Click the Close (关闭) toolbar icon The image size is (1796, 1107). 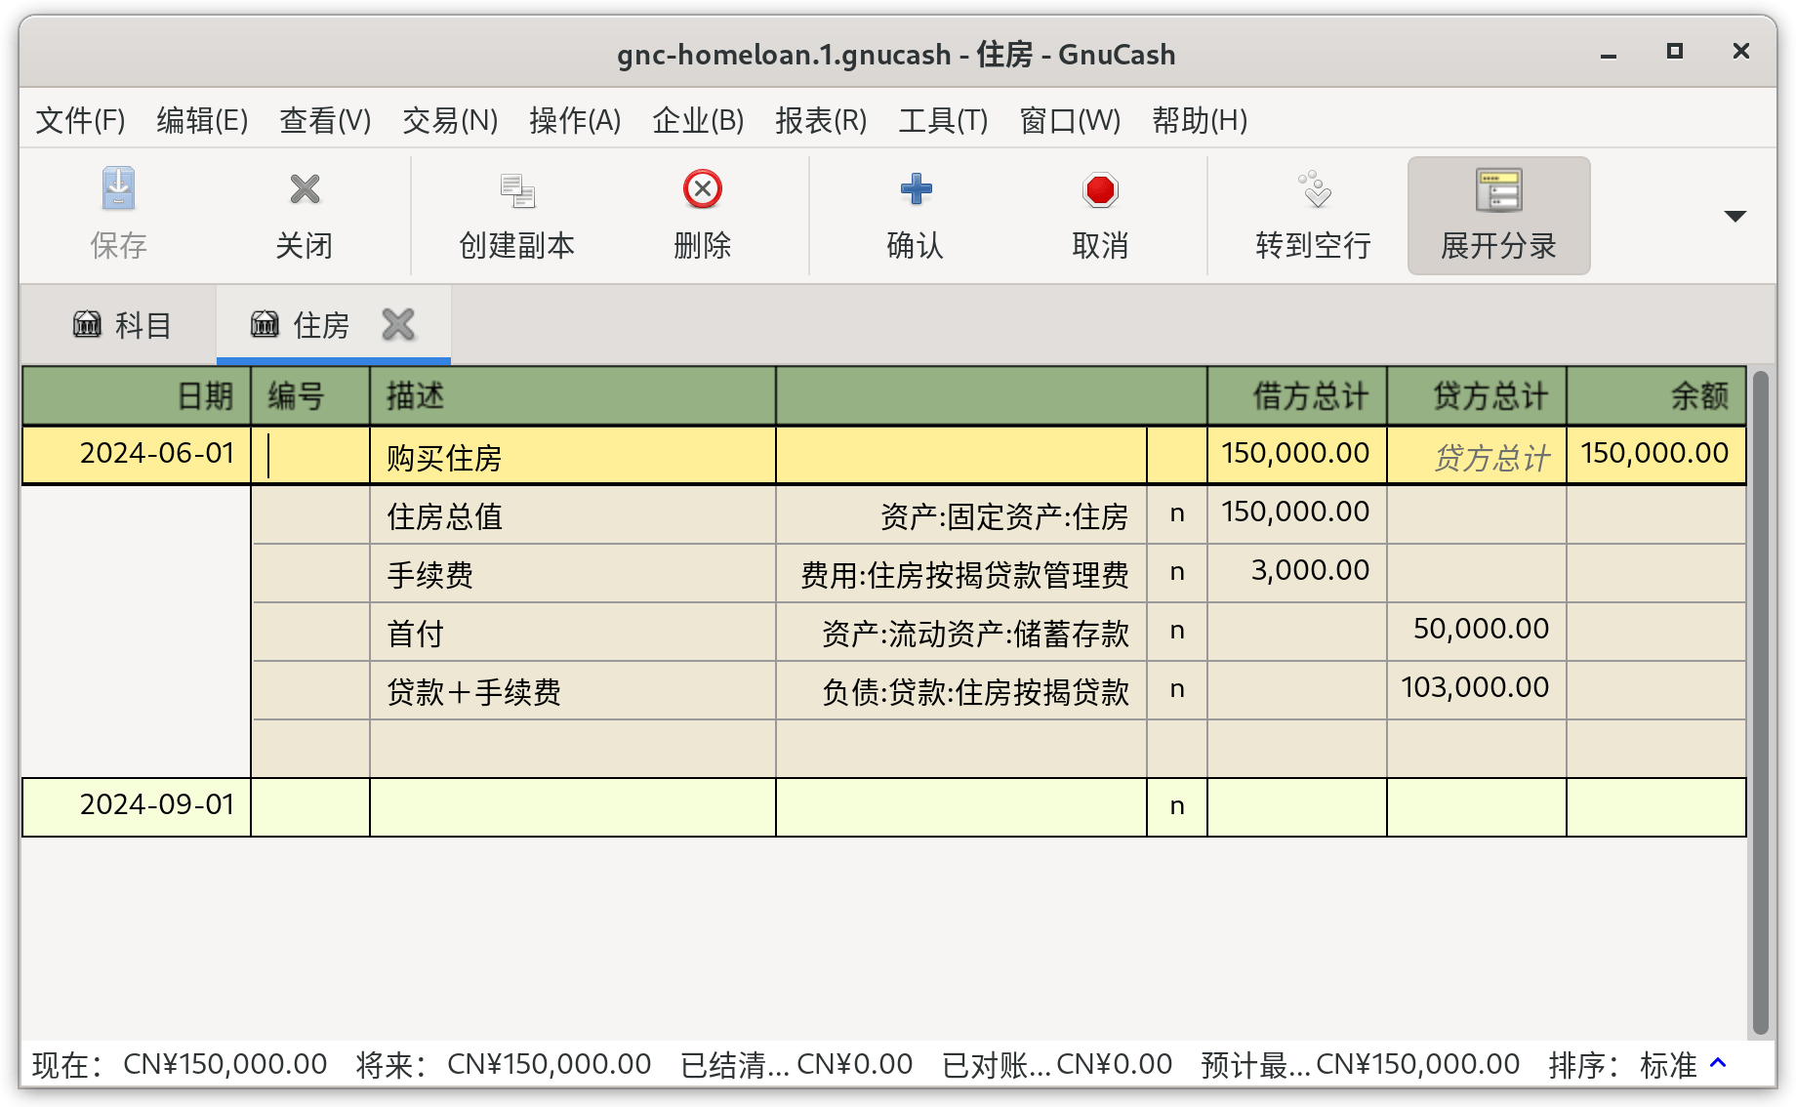coord(305,189)
